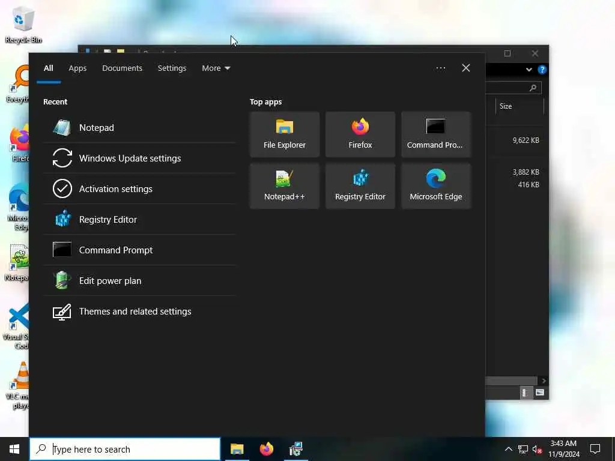Select the VLC media player desktop shortcut
Screen dimensions: 615x461
(x=16, y=385)
